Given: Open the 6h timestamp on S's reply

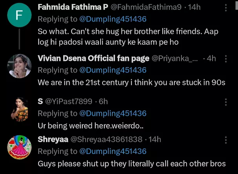Looking at the screenshot, I should click(x=103, y=101).
